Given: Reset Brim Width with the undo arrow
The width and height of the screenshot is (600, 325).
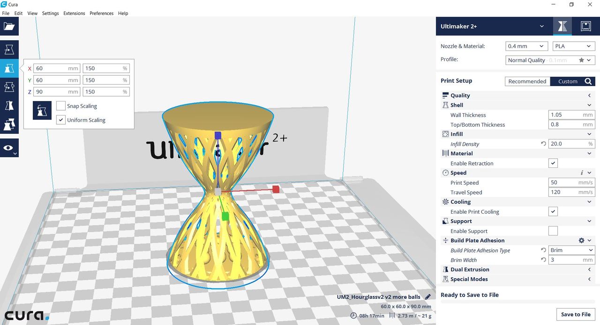Looking at the screenshot, I should pos(543,260).
